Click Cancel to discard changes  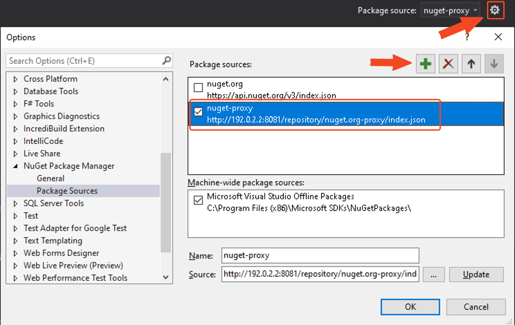point(476,307)
